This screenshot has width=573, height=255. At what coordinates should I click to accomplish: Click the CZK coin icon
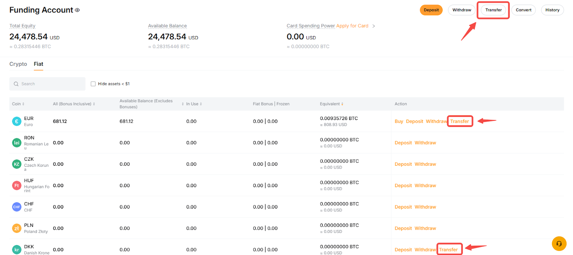[x=17, y=164]
